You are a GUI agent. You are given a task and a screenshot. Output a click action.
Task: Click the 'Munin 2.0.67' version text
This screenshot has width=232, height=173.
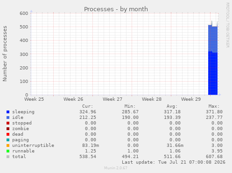coord(116,168)
